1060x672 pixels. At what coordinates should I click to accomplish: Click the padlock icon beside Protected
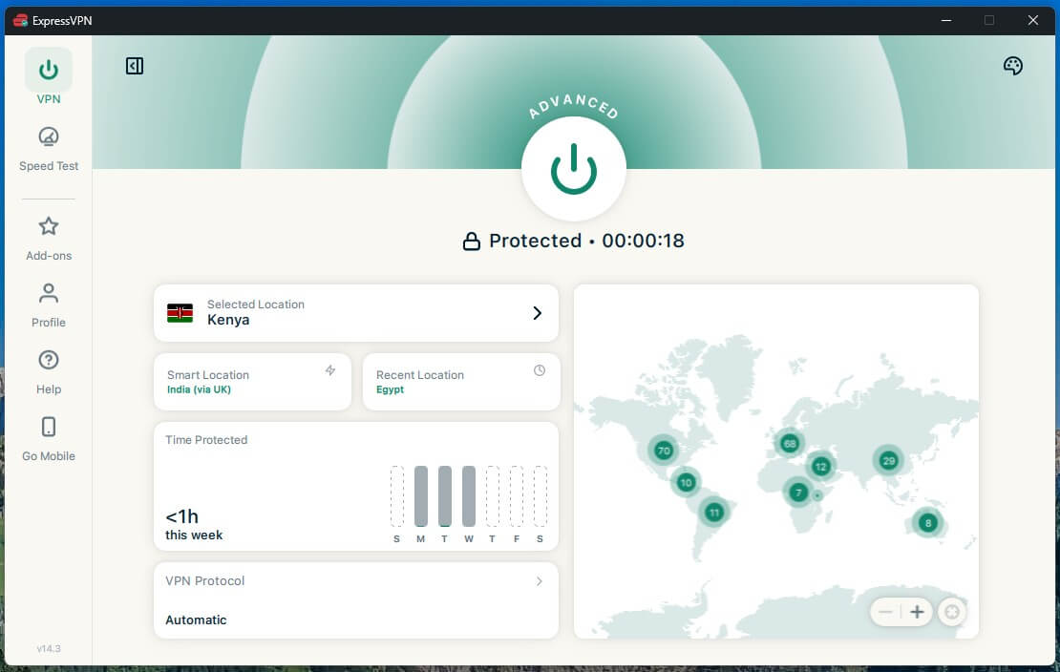click(x=471, y=241)
